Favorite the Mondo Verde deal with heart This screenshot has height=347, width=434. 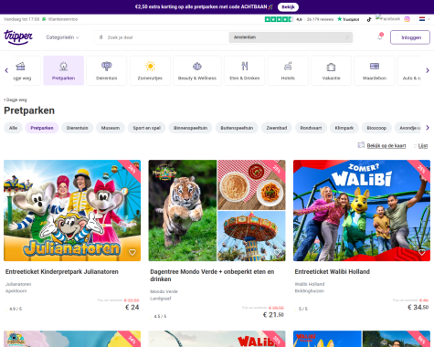277,252
